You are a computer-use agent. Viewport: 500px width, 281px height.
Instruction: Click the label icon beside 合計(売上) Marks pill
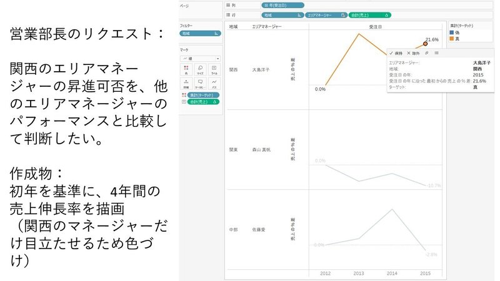pos(184,102)
